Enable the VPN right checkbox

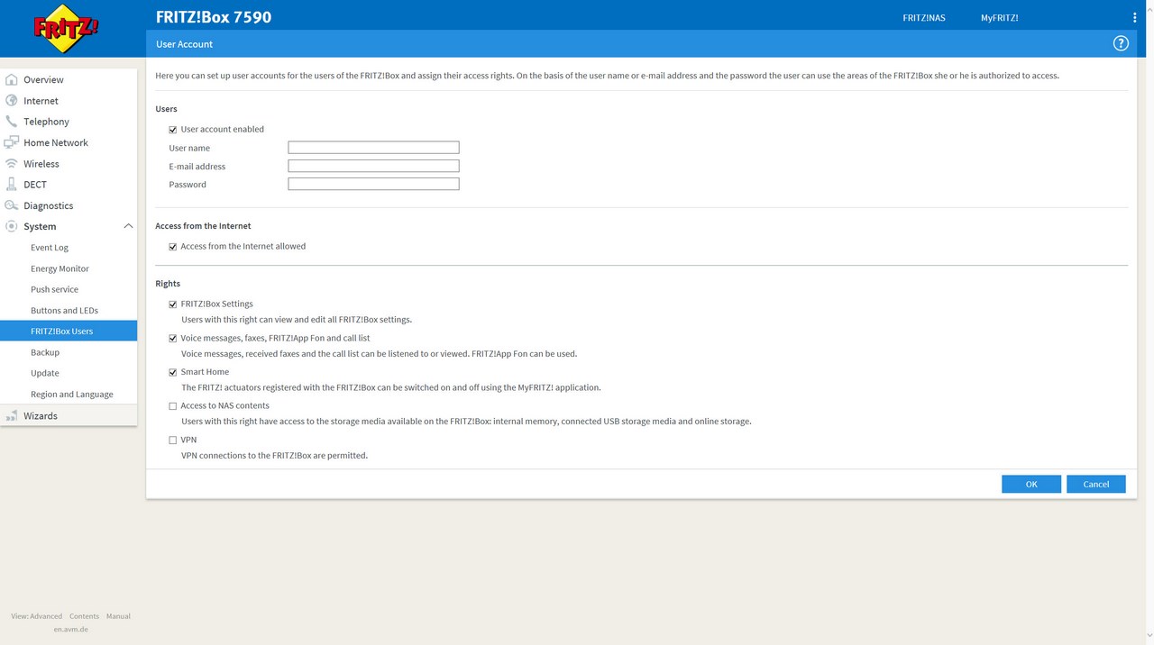[173, 441]
